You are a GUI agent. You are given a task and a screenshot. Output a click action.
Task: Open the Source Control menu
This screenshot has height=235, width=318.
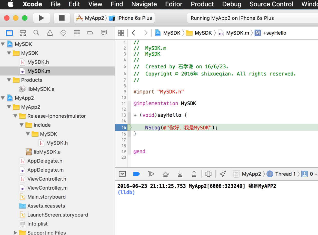coord(271,4)
